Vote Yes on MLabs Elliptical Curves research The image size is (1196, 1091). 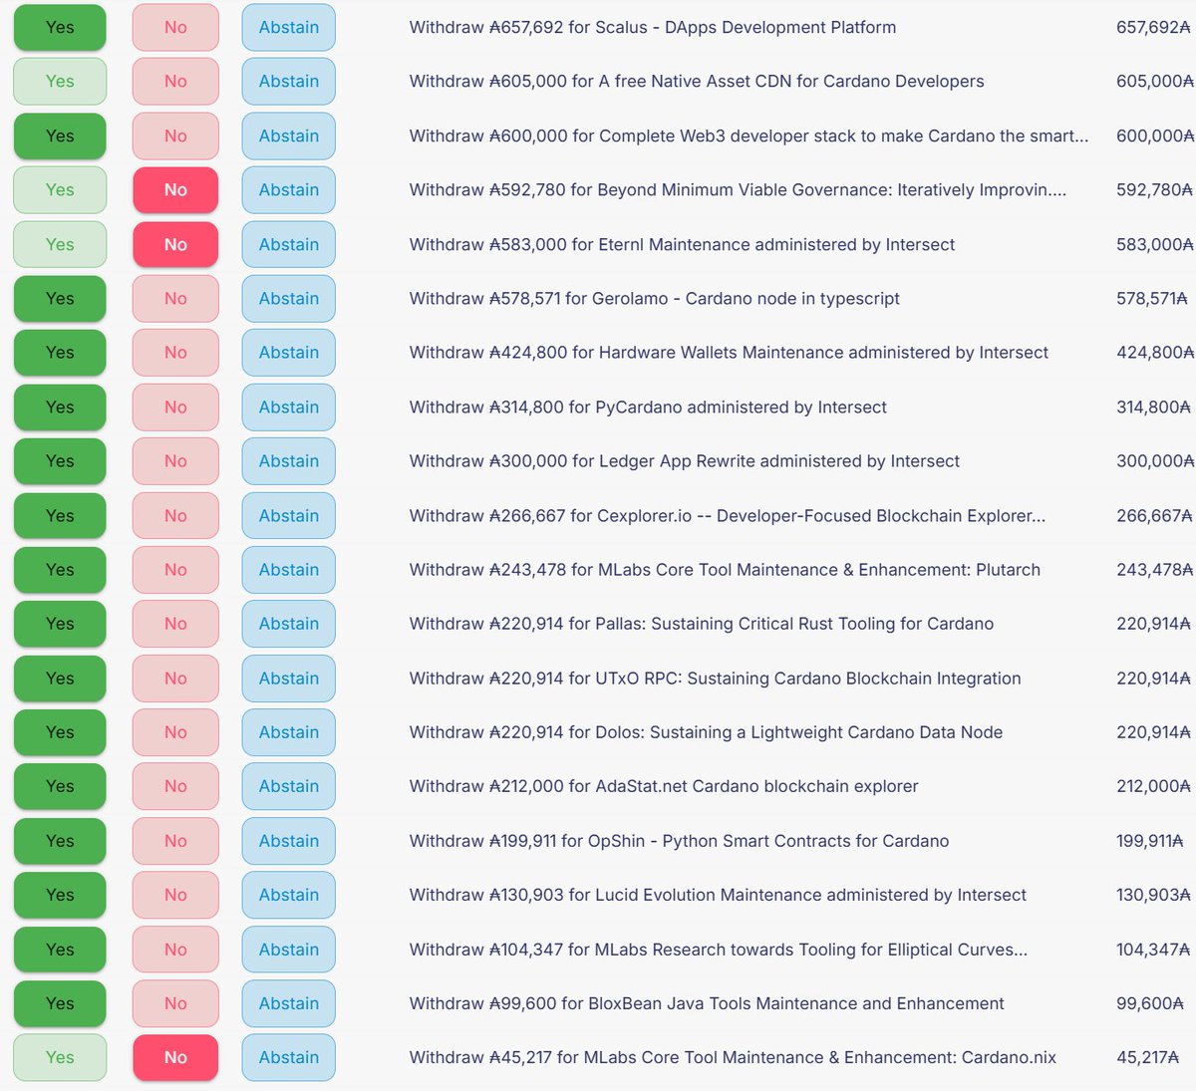pyautogui.click(x=60, y=950)
